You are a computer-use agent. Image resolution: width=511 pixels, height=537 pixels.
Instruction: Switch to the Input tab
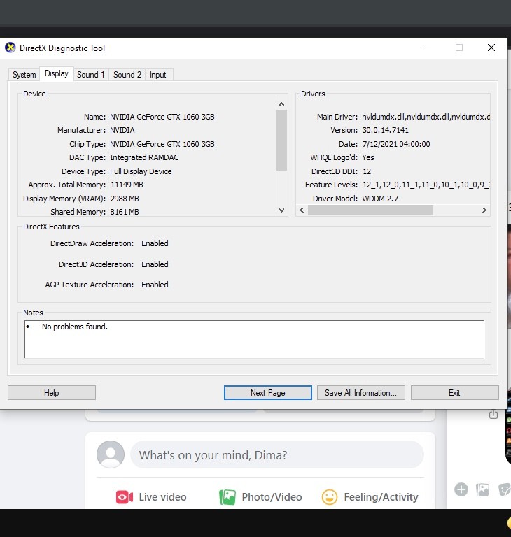(x=157, y=75)
